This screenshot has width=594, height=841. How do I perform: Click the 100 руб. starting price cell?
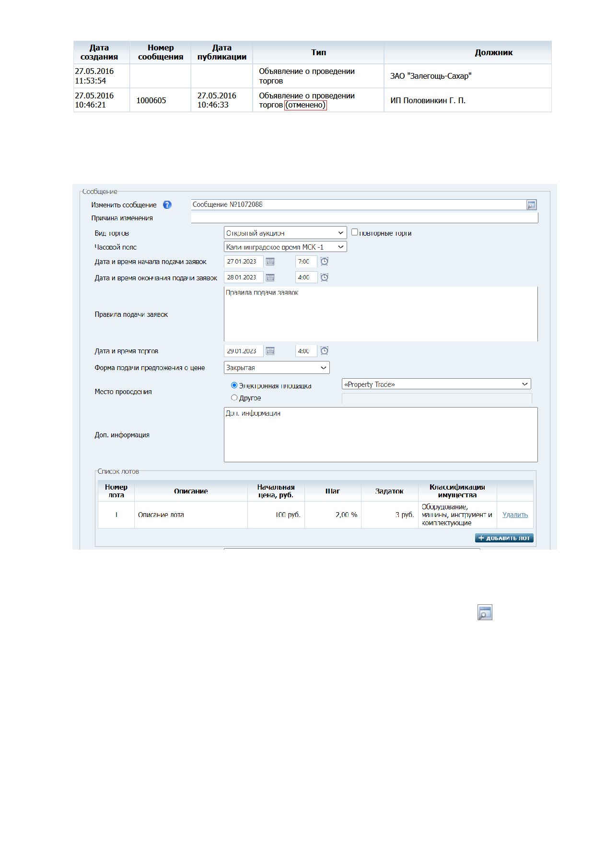(x=276, y=515)
